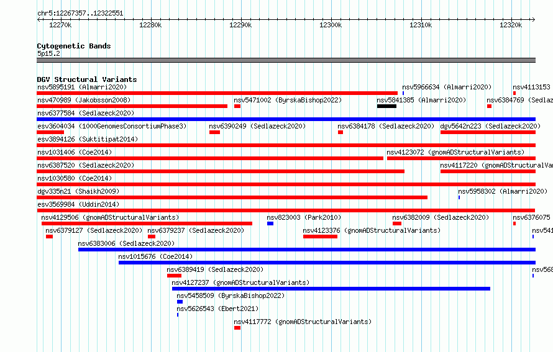
Task: Open nsv6390249 (Sedlazeck2020) label
Action: coord(257,126)
